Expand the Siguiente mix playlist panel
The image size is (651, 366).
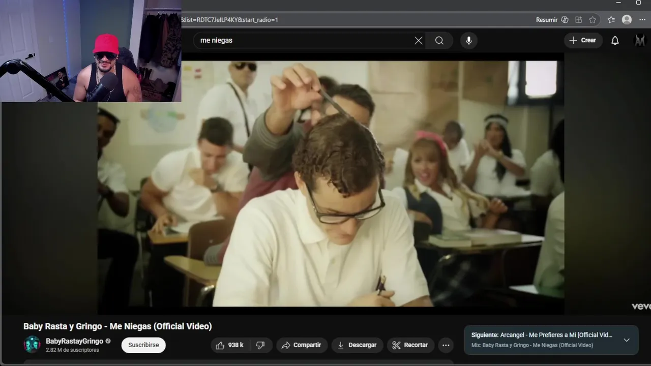coord(627,340)
